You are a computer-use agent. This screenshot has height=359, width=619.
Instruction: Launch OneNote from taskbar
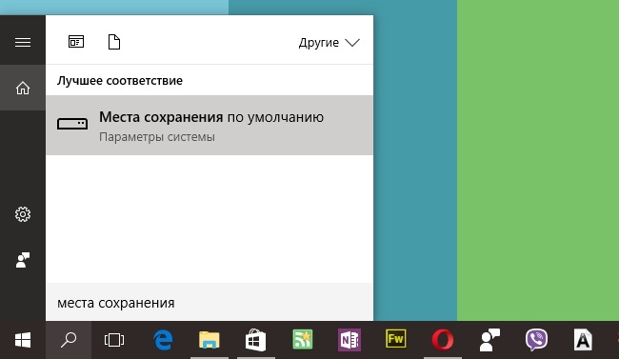349,340
